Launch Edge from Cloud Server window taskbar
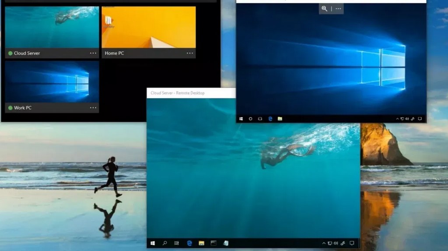448x251 pixels. point(189,243)
